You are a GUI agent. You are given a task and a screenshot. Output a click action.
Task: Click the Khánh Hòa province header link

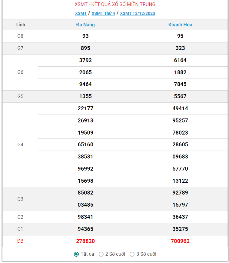pyautogui.click(x=180, y=25)
